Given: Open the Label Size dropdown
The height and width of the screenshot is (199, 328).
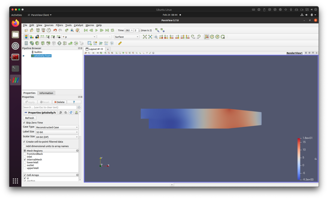Looking at the screenshot, I should point(57,132).
